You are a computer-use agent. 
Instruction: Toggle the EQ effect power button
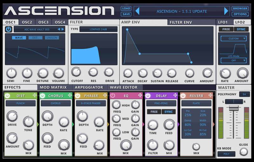tap(113, 95)
